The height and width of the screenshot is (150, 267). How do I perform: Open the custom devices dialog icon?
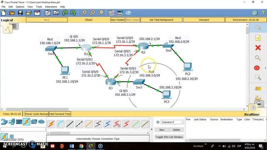120,13
